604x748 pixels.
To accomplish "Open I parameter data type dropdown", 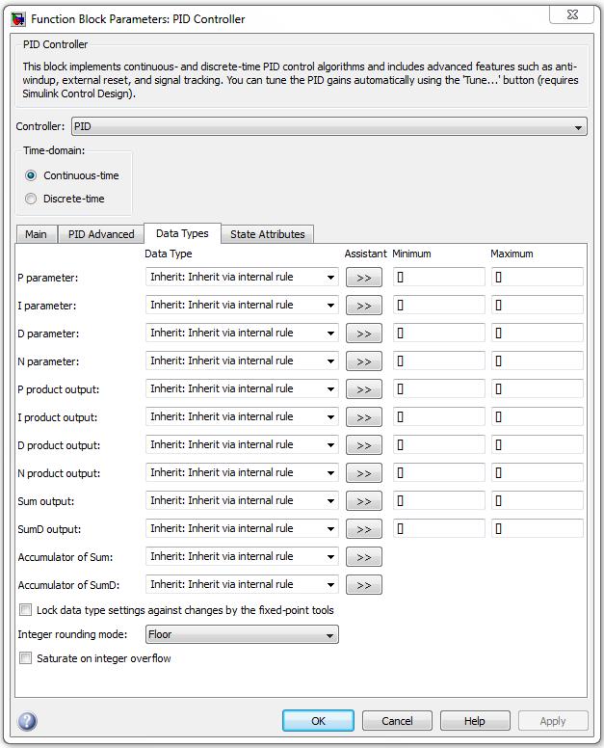I will click(x=242, y=305).
